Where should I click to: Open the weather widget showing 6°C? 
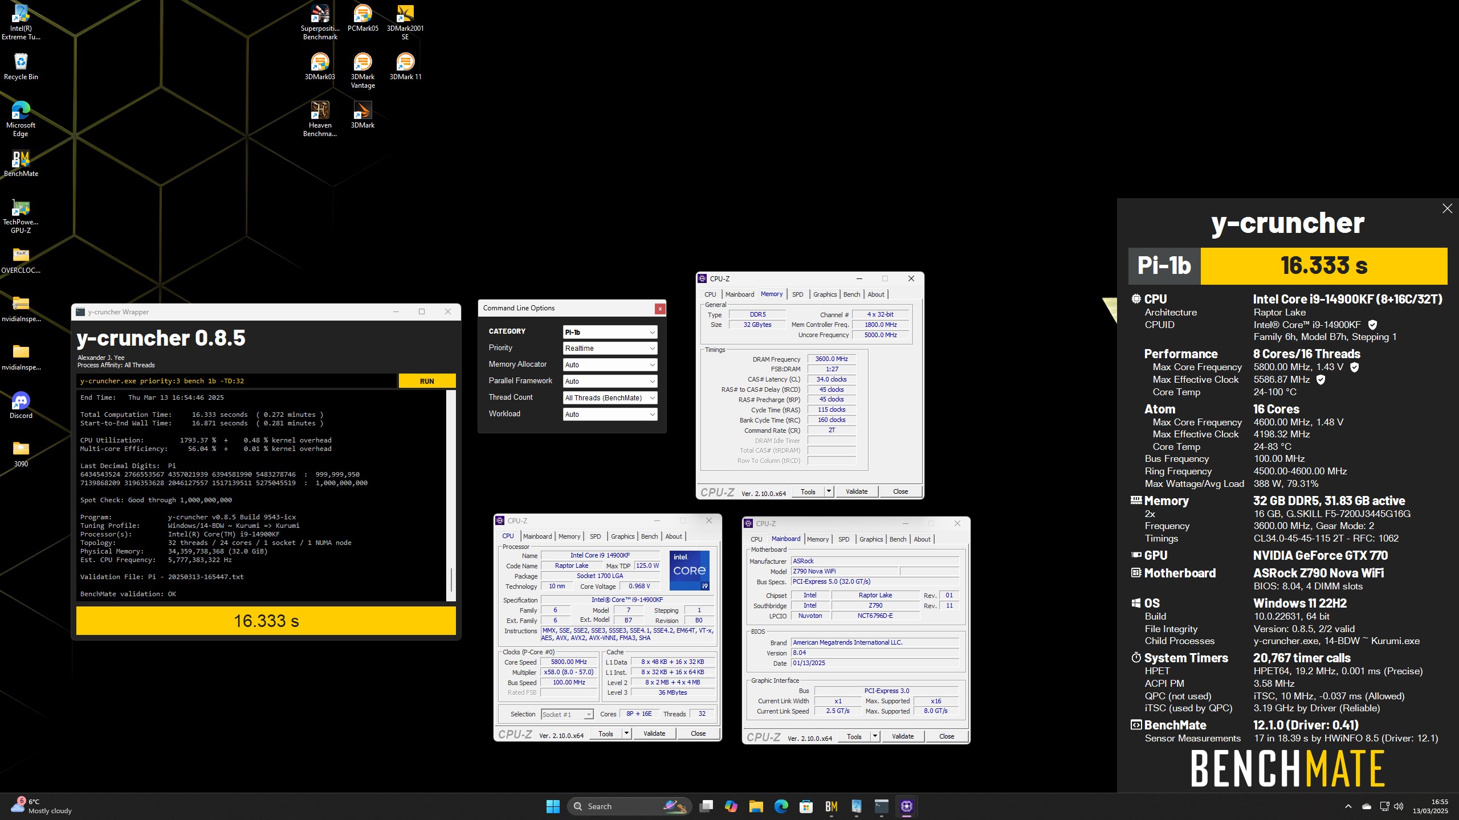[42, 806]
